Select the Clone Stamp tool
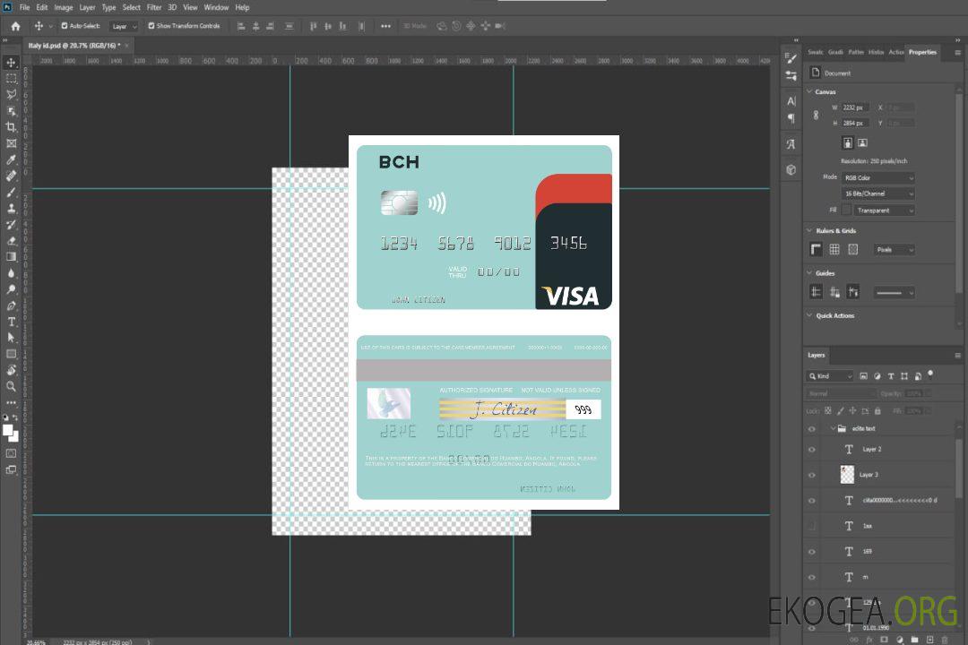Image resolution: width=968 pixels, height=645 pixels. click(11, 209)
